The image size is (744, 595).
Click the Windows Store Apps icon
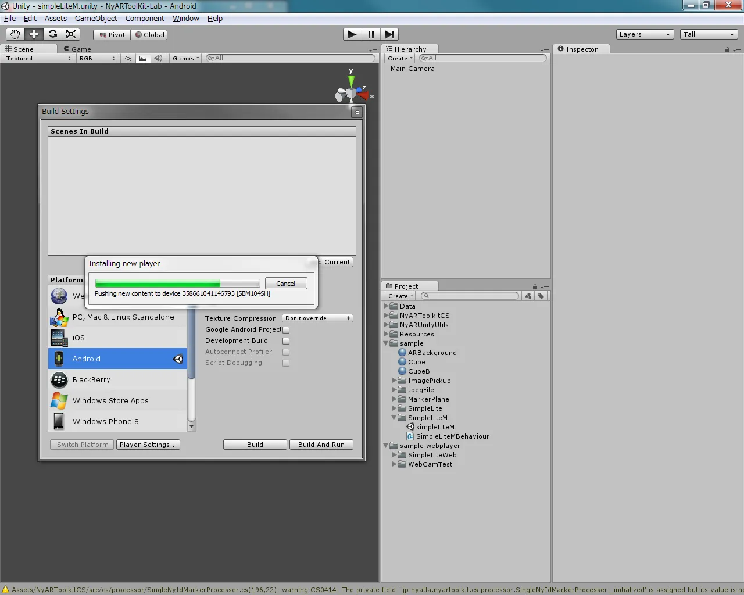[59, 400]
